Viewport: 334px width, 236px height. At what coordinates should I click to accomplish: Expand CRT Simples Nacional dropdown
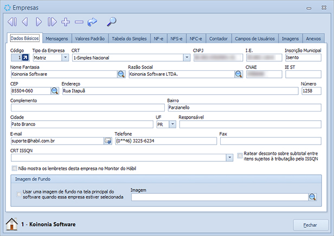click(x=187, y=57)
